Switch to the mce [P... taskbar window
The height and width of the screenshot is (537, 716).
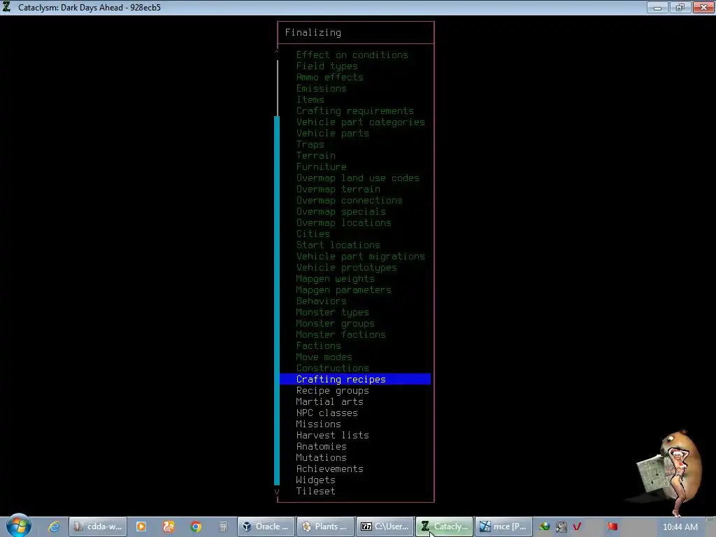coord(503,527)
